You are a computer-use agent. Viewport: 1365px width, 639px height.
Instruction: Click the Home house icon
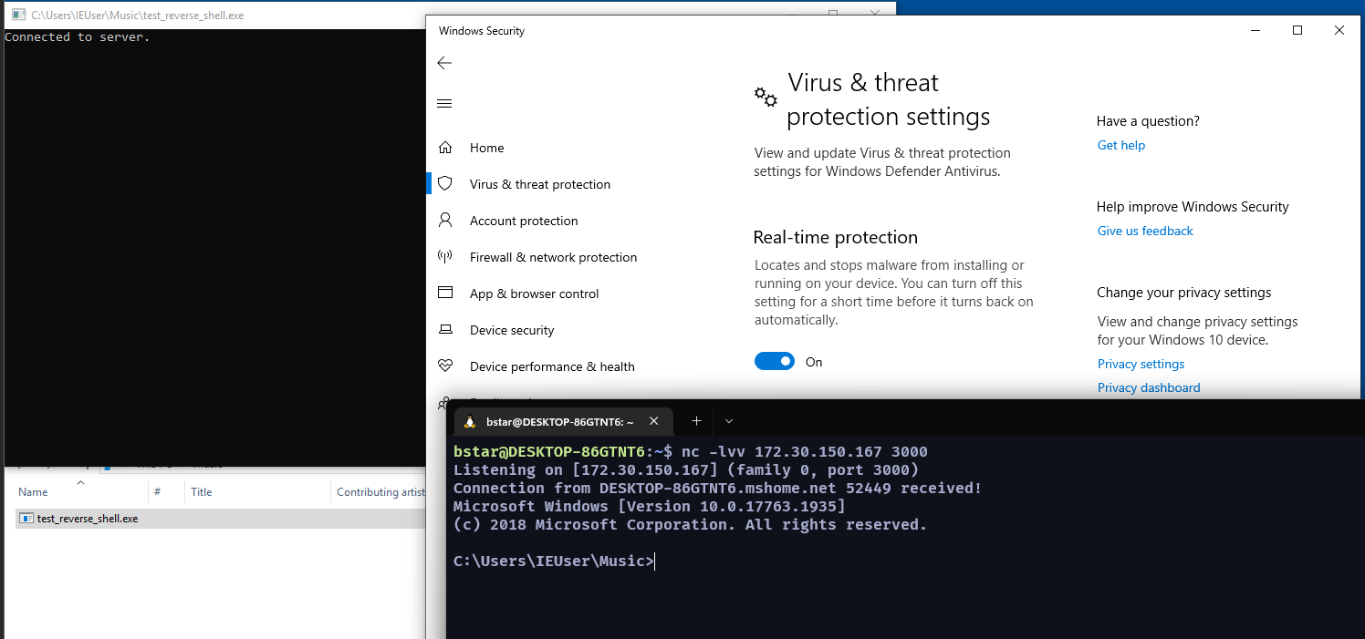click(x=445, y=148)
